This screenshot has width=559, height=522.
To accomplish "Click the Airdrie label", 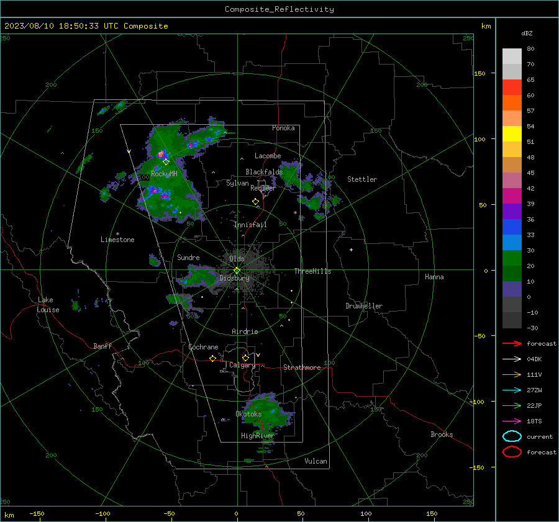I will tap(245, 331).
